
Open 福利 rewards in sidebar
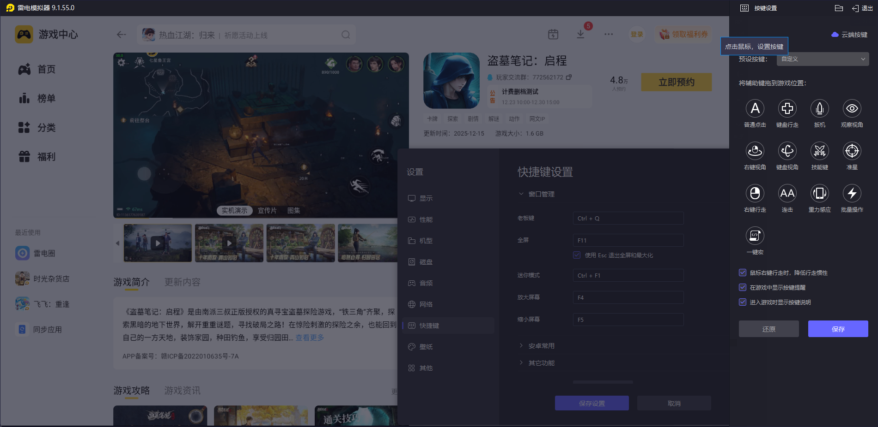point(37,157)
